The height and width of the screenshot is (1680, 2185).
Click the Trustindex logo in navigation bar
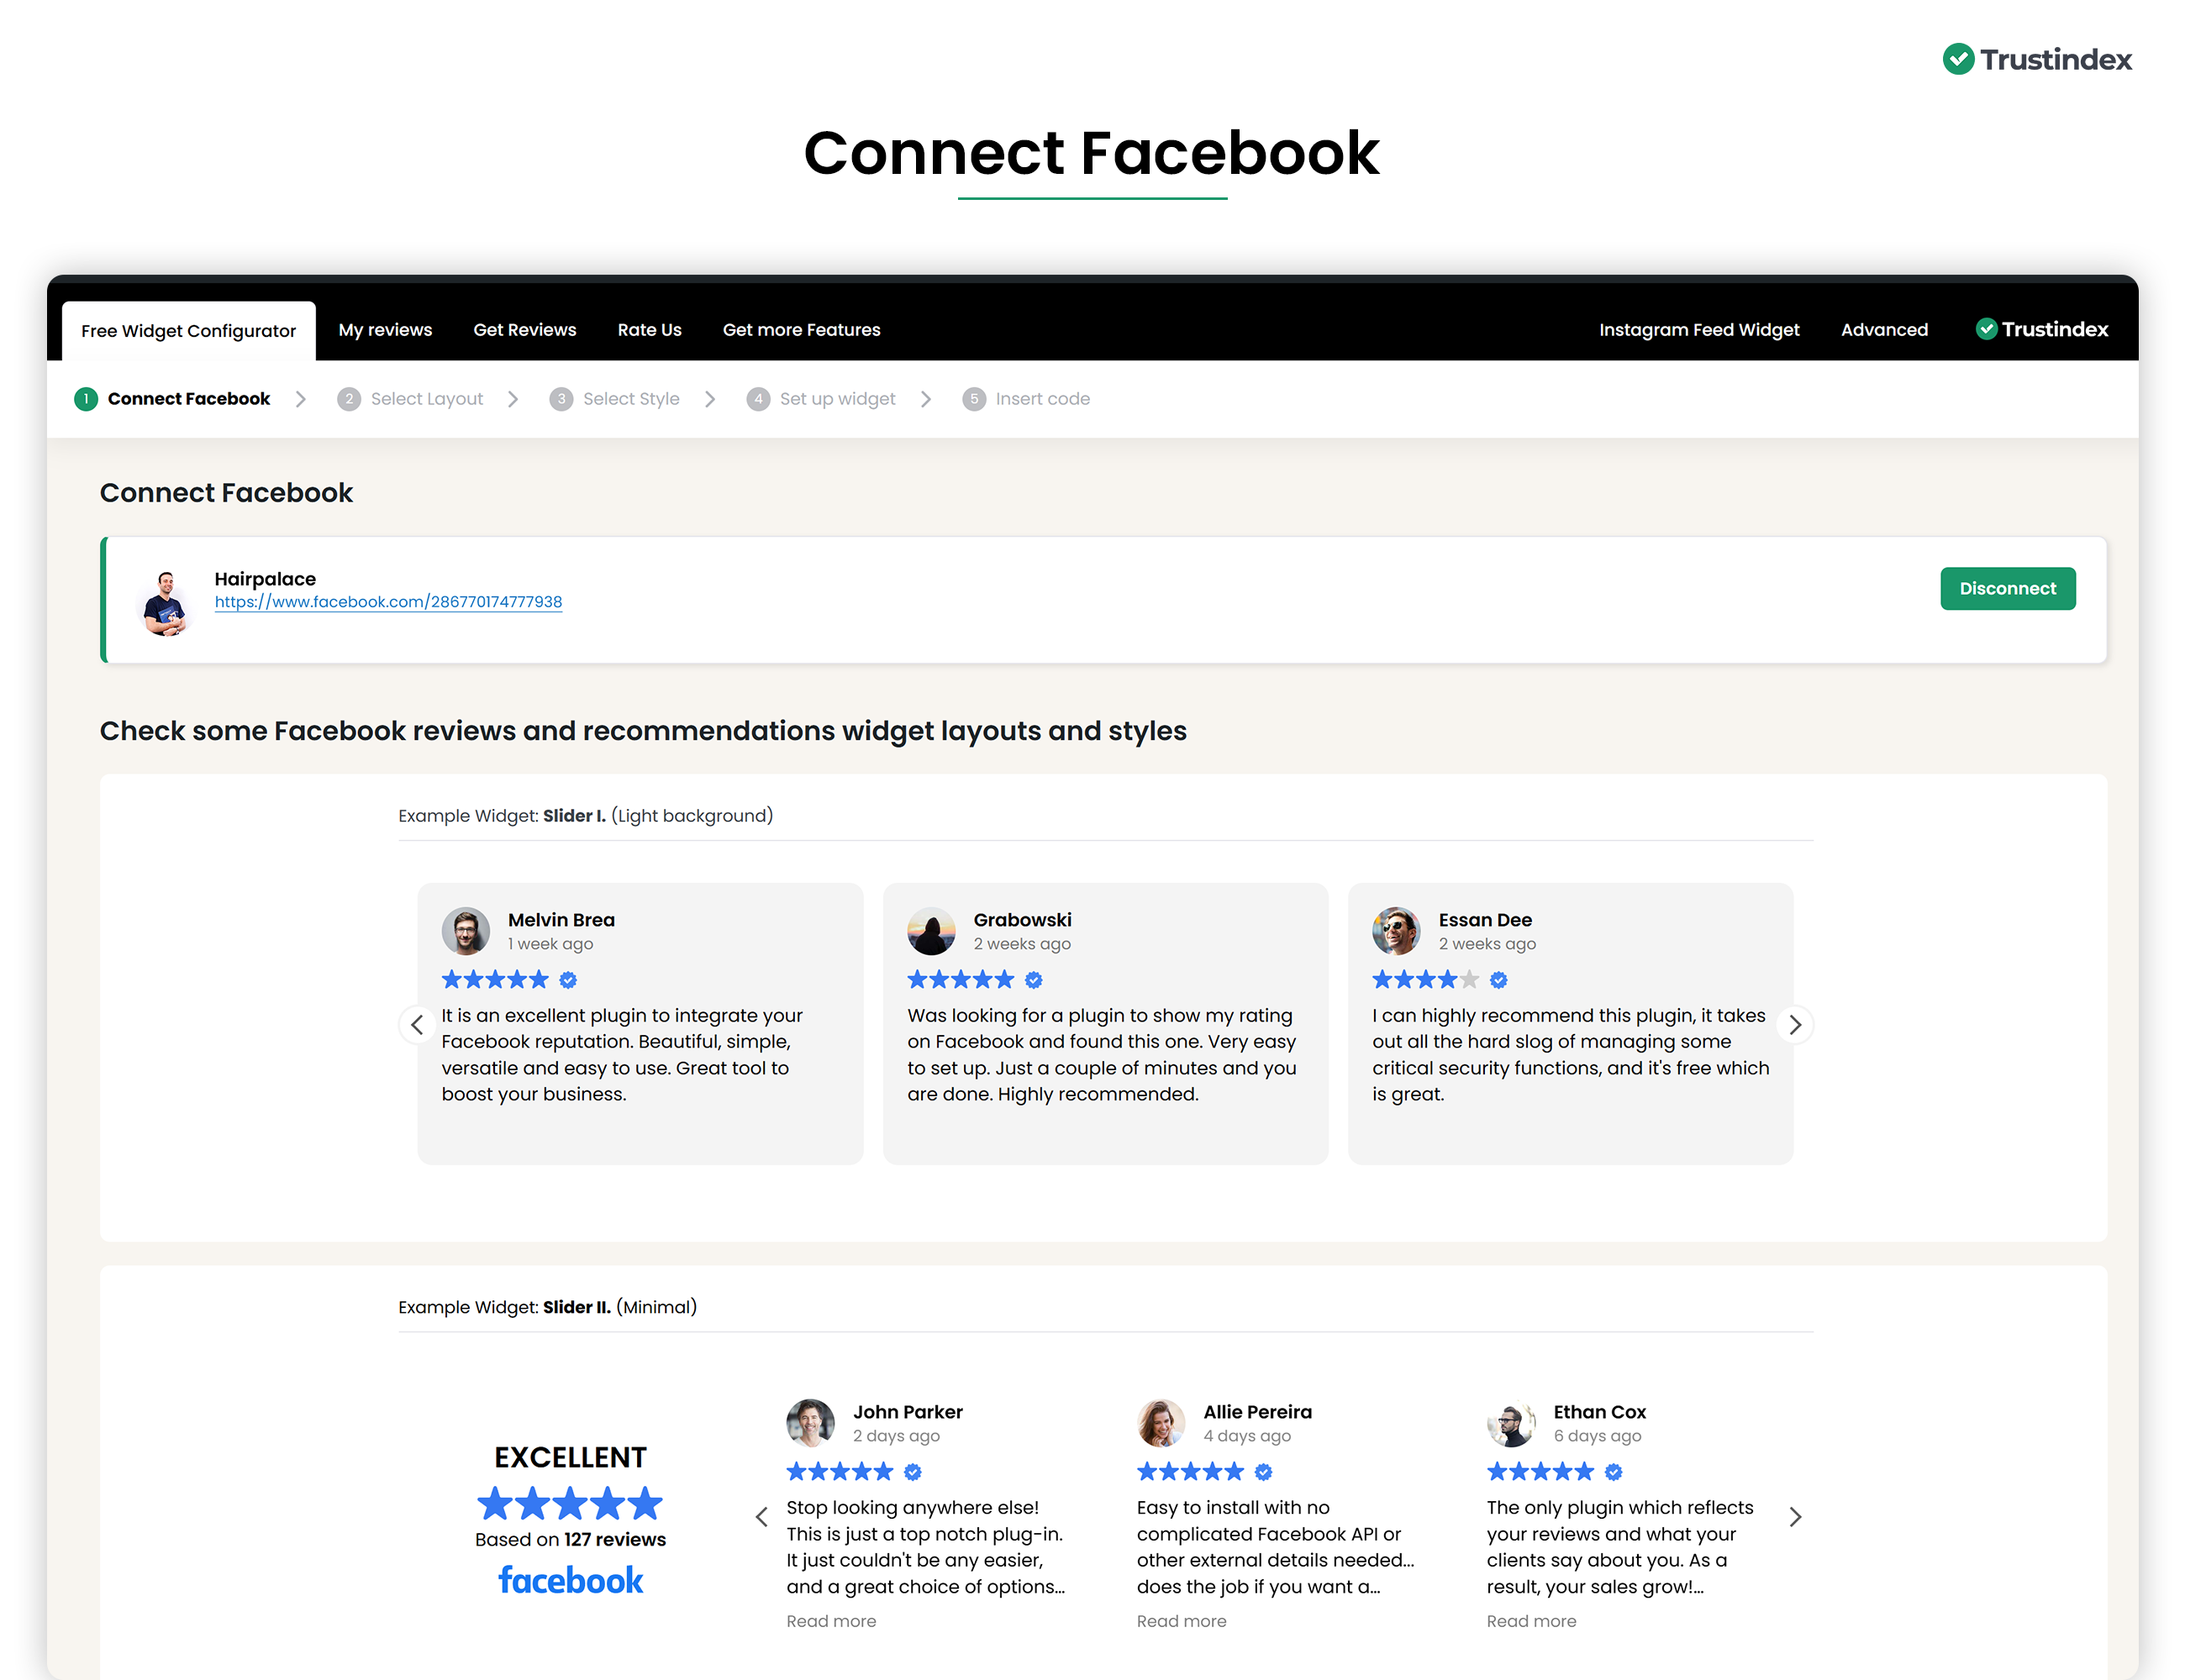[x=2042, y=330]
